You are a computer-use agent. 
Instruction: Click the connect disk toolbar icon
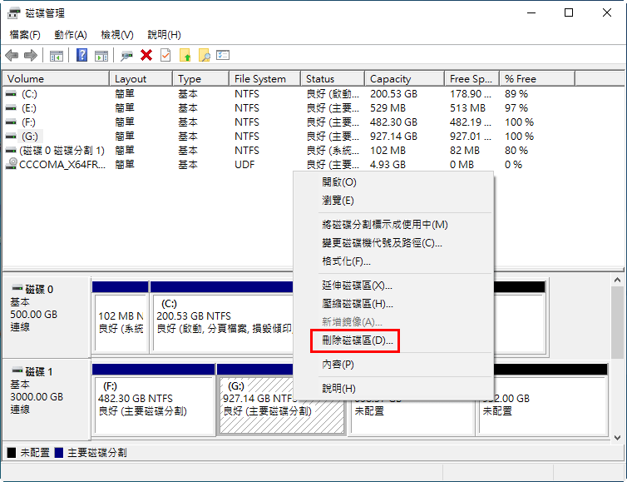126,56
